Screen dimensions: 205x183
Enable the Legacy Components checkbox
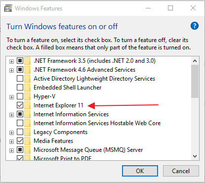tap(20, 132)
